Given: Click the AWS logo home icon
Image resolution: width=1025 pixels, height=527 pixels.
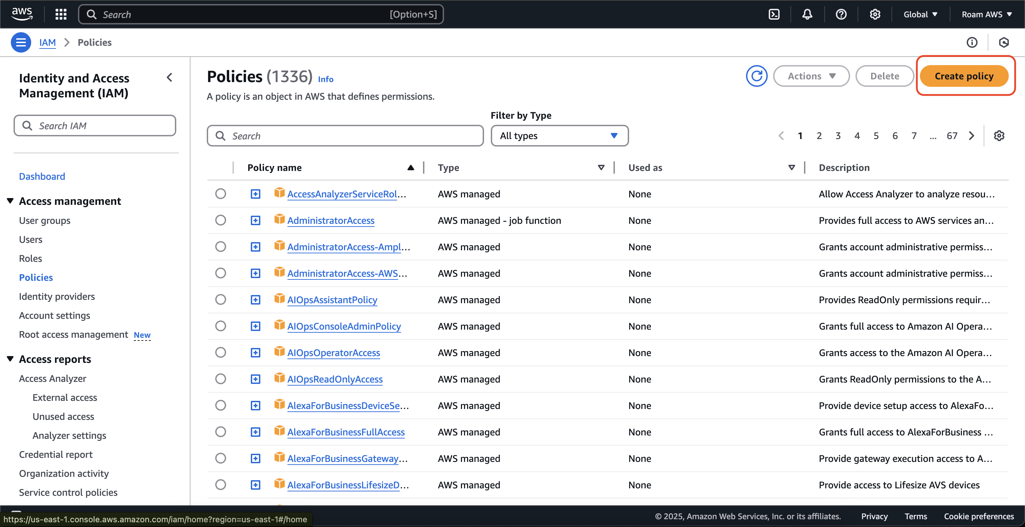Looking at the screenshot, I should coord(22,14).
